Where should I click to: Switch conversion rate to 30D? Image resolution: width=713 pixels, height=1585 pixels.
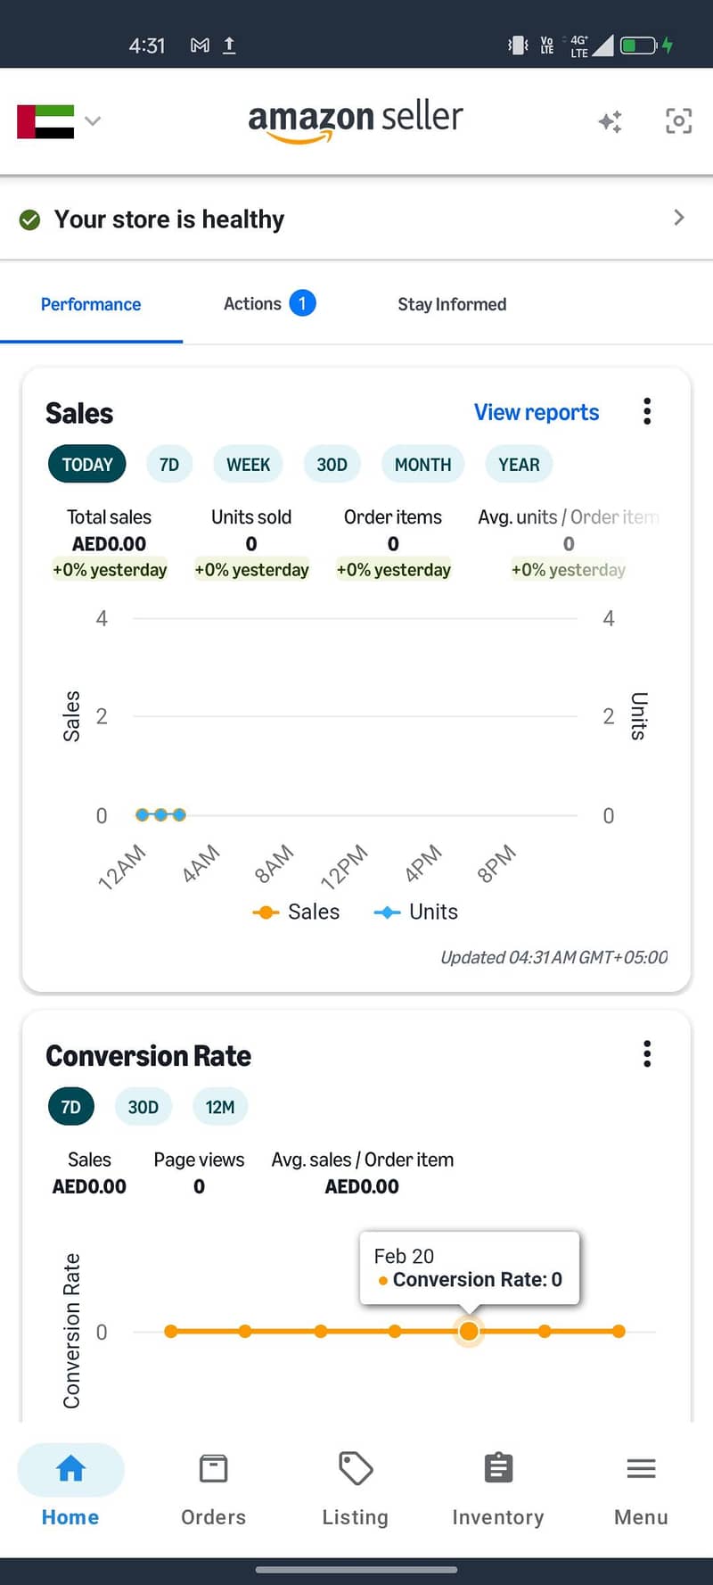[143, 1107]
